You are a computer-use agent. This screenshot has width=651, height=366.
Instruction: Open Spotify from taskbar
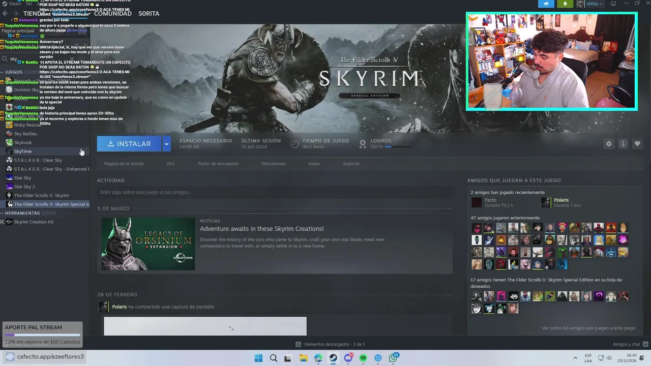click(x=363, y=358)
